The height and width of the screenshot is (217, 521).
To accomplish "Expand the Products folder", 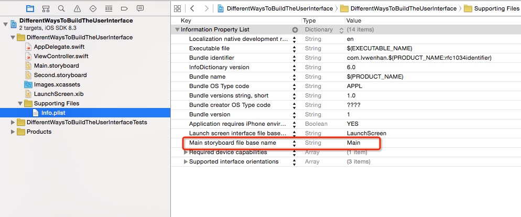I will pos(13,132).
